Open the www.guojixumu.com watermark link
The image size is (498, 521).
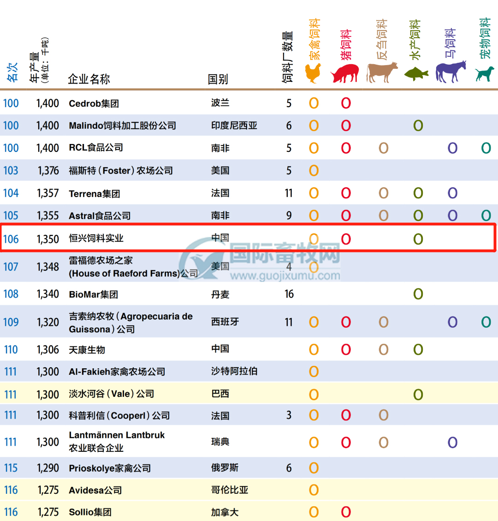pos(285,276)
